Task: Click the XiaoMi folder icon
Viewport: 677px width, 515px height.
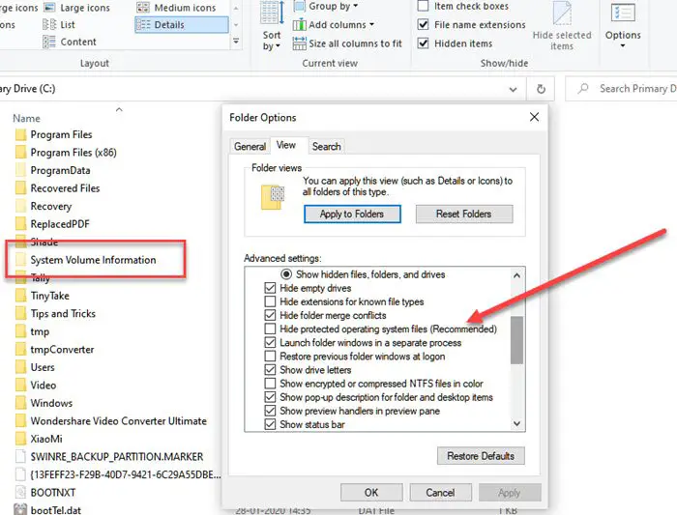Action: [x=20, y=439]
